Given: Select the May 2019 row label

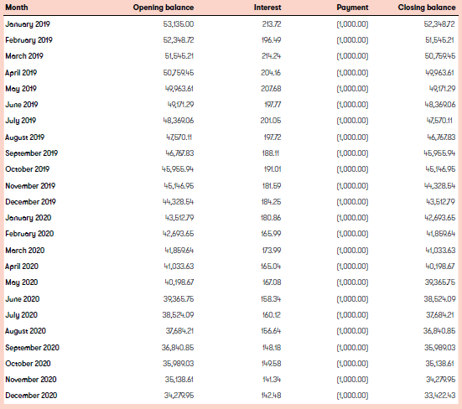Looking at the screenshot, I should click(21, 89).
